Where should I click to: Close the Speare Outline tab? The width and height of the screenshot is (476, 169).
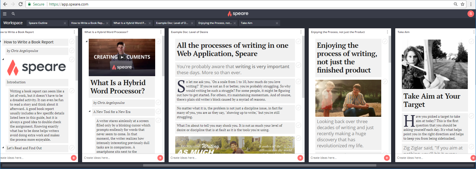[x=65, y=23]
